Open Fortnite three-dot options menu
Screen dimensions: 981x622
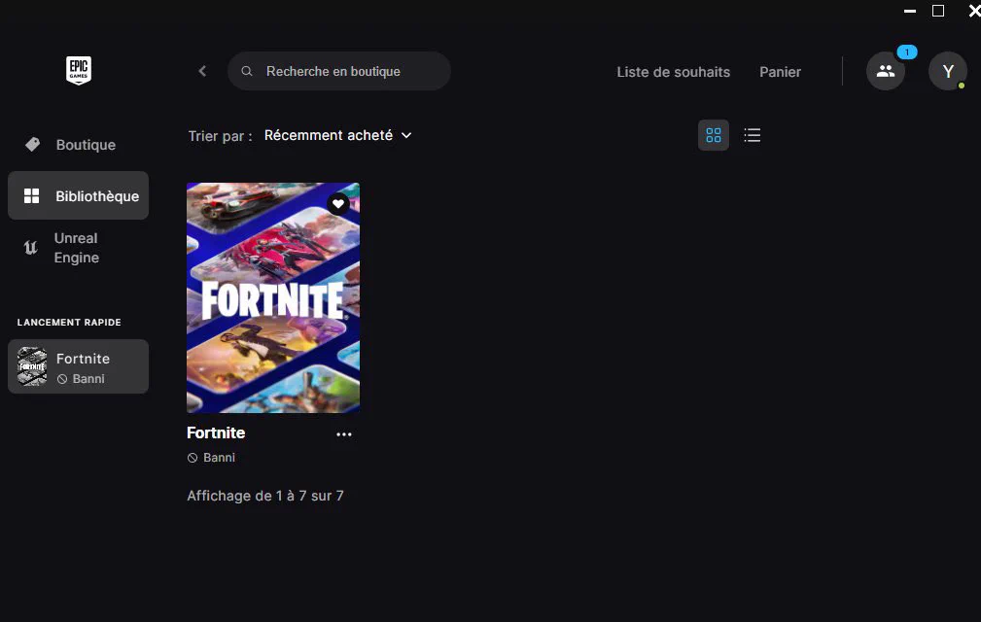[x=344, y=434]
